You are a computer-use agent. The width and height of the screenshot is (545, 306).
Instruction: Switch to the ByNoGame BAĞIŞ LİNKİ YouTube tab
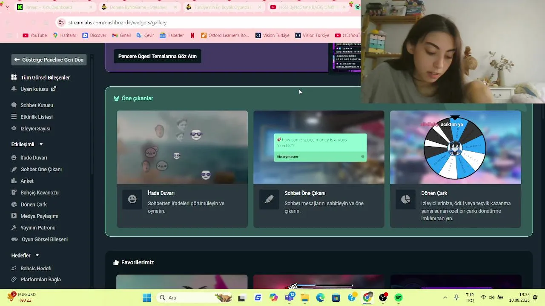coord(307,7)
